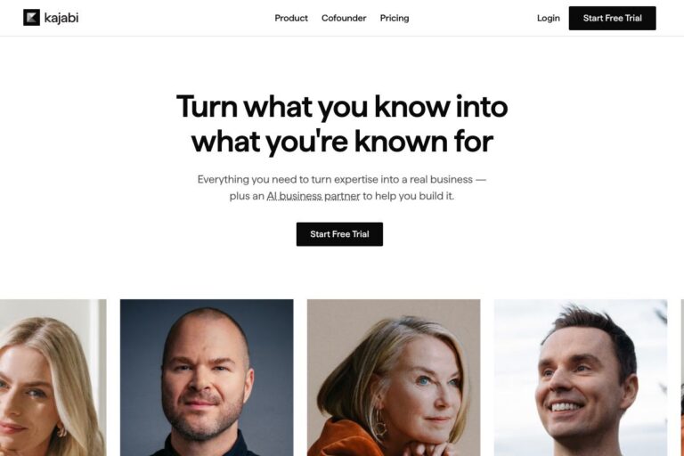Click the gold earring in the blonde woman's portrait
The width and height of the screenshot is (684, 456).
tap(61, 432)
